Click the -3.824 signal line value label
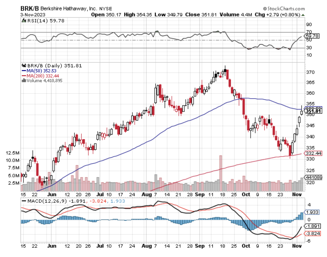The height and width of the screenshot is (257, 327). pyautogui.click(x=313, y=234)
